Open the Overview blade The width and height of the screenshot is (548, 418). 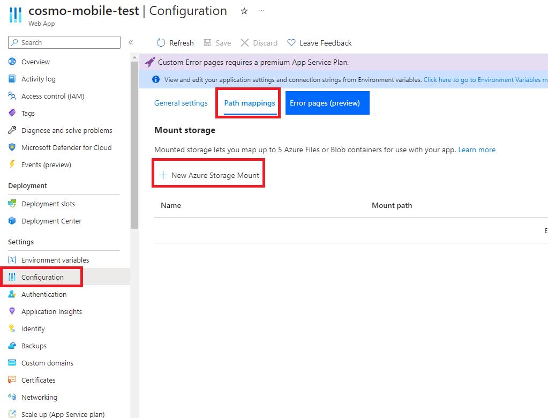tap(37, 62)
